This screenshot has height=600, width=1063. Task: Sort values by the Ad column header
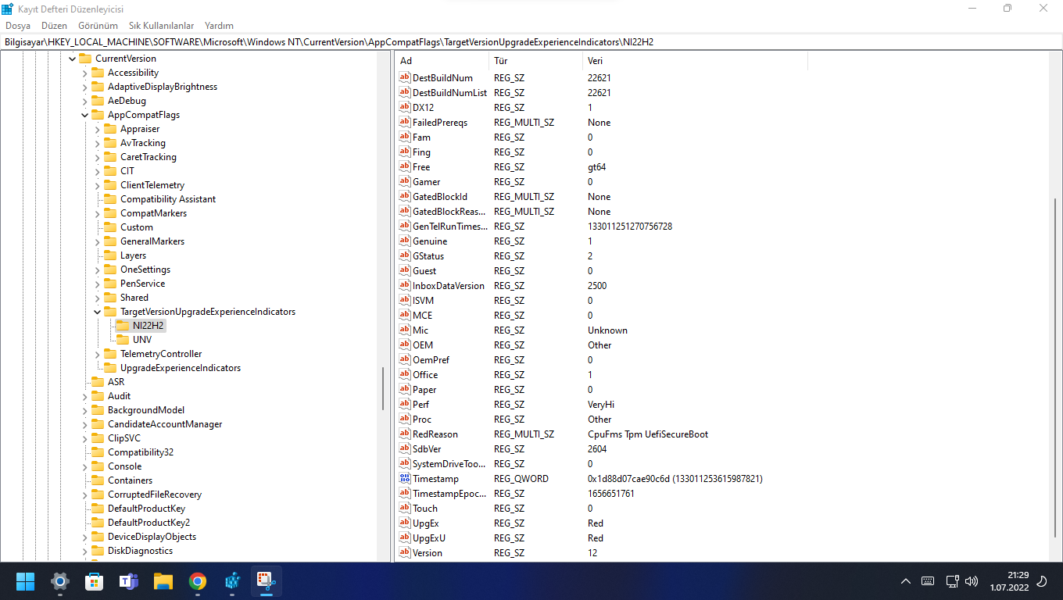coord(442,61)
